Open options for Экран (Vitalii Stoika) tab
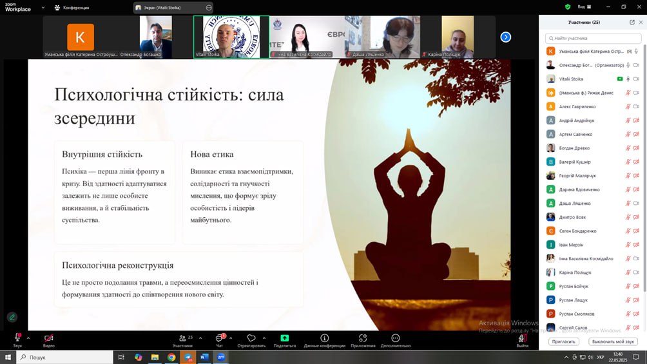 click(209, 8)
